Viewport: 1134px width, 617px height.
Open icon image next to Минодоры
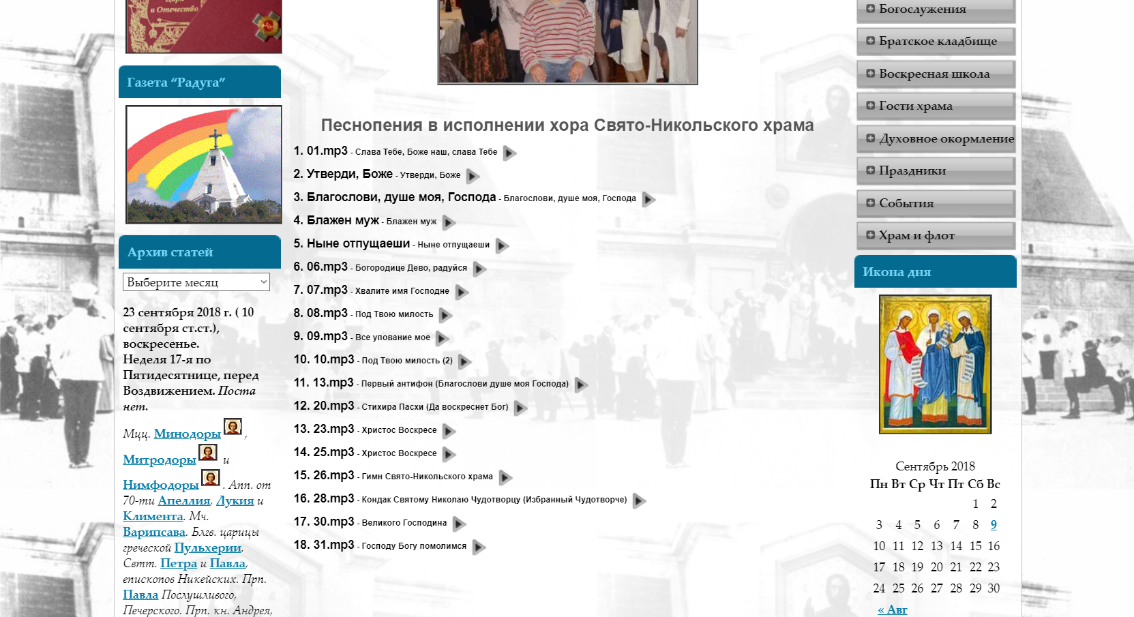click(x=233, y=427)
